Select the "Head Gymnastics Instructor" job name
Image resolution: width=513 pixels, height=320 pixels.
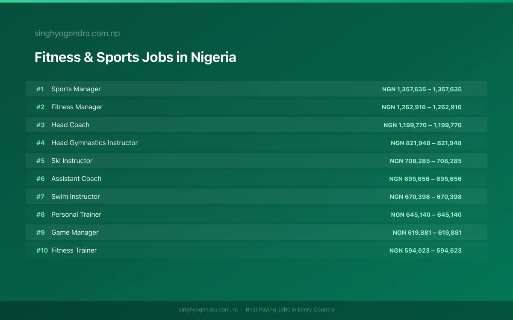94,143
